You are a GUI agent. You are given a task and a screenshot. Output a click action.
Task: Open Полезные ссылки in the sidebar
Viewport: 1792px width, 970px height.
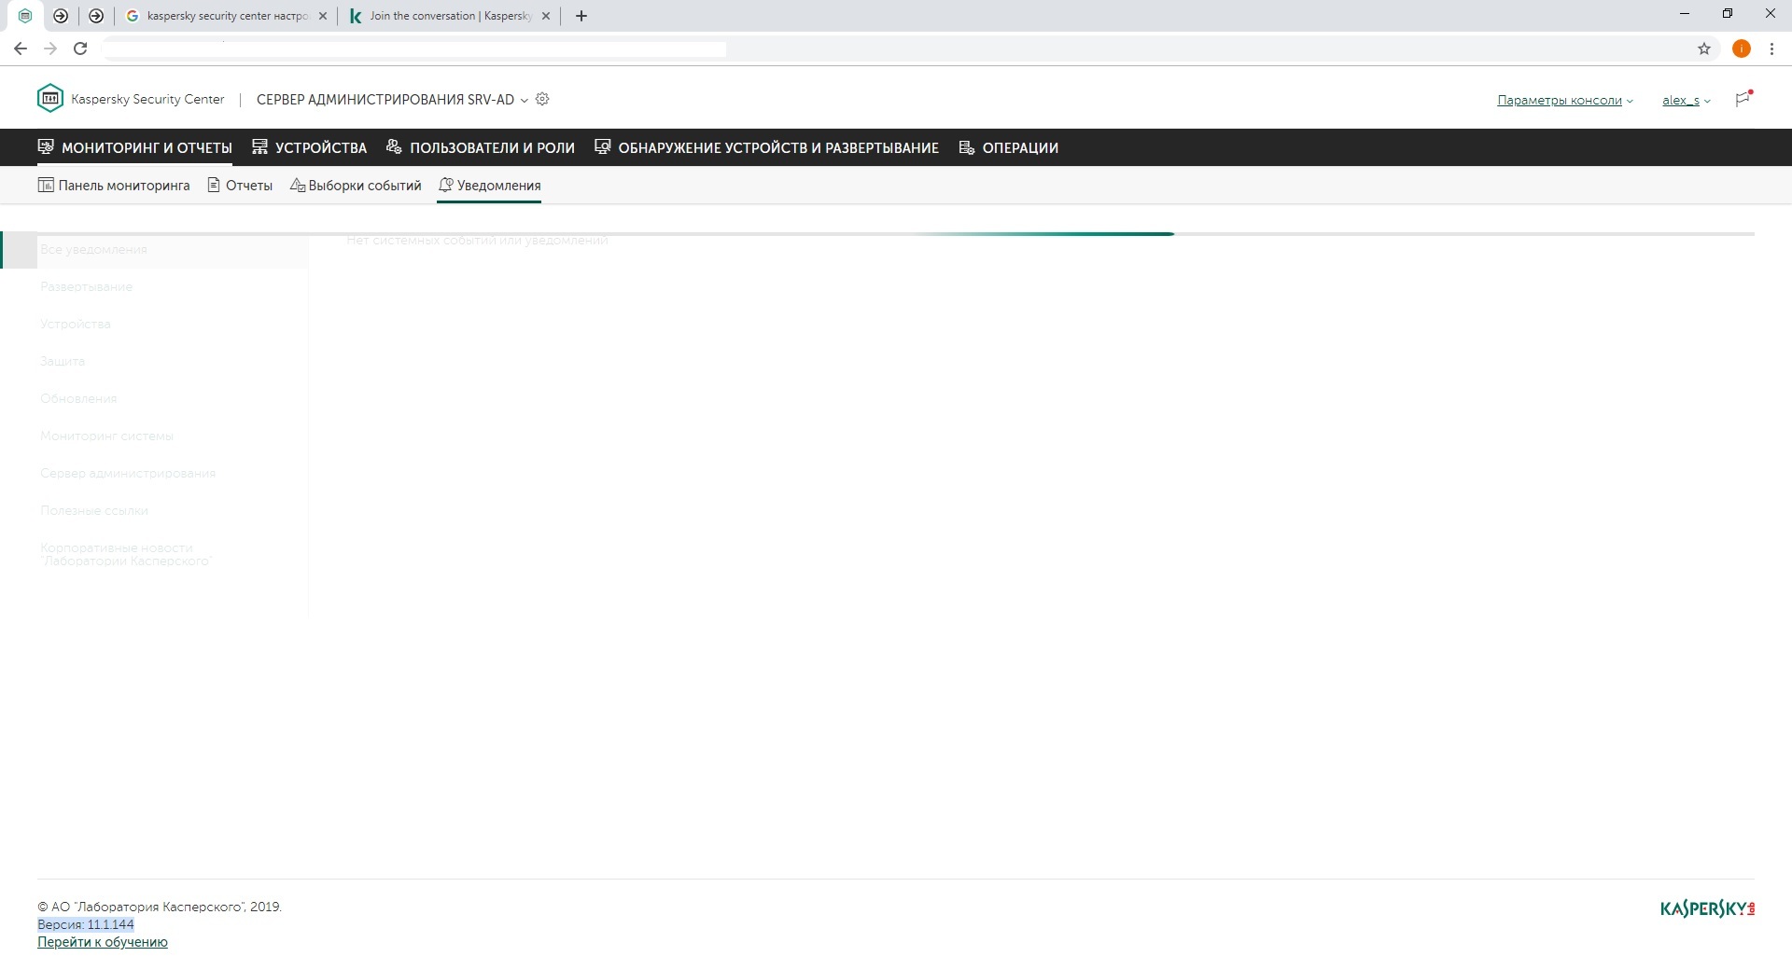click(154, 511)
